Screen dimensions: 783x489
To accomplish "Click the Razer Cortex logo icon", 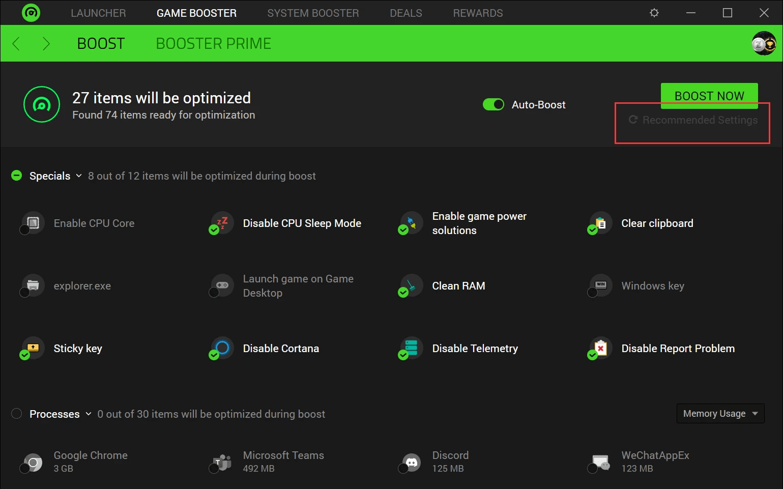I will coord(31,13).
